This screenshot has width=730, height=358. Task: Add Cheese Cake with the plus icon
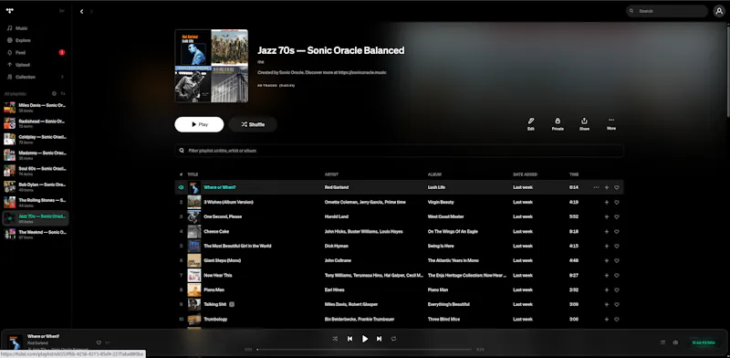606,232
